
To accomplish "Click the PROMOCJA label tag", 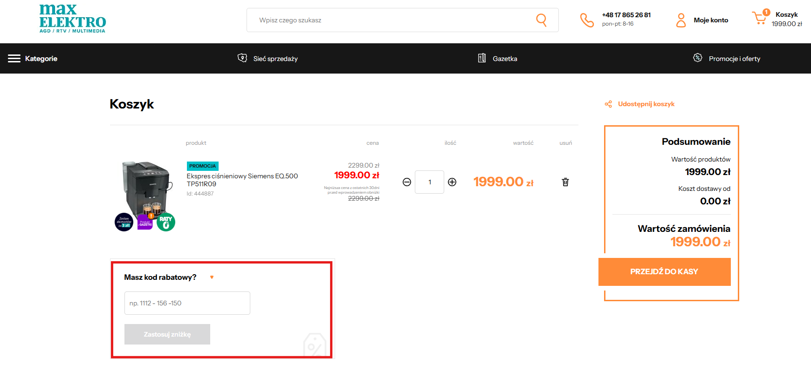I will coord(203,166).
